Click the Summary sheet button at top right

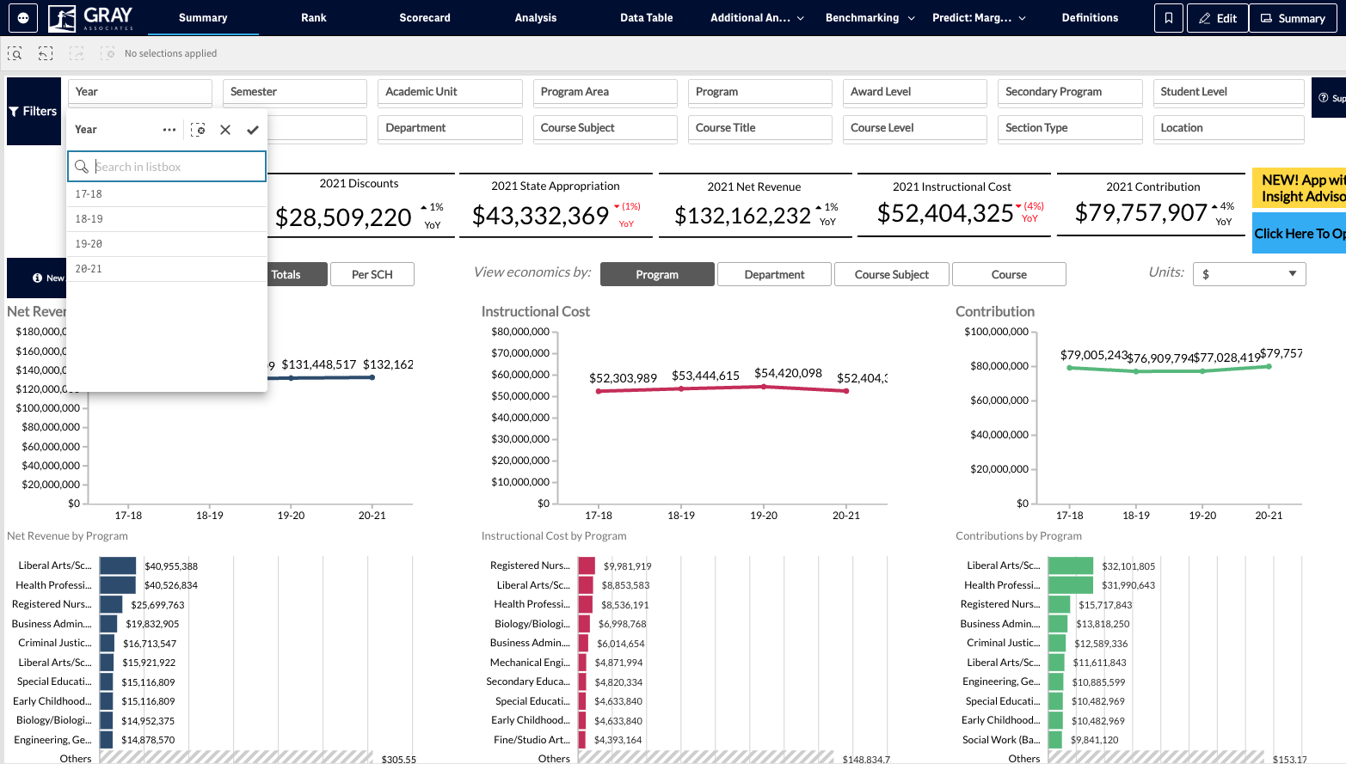[1293, 18]
